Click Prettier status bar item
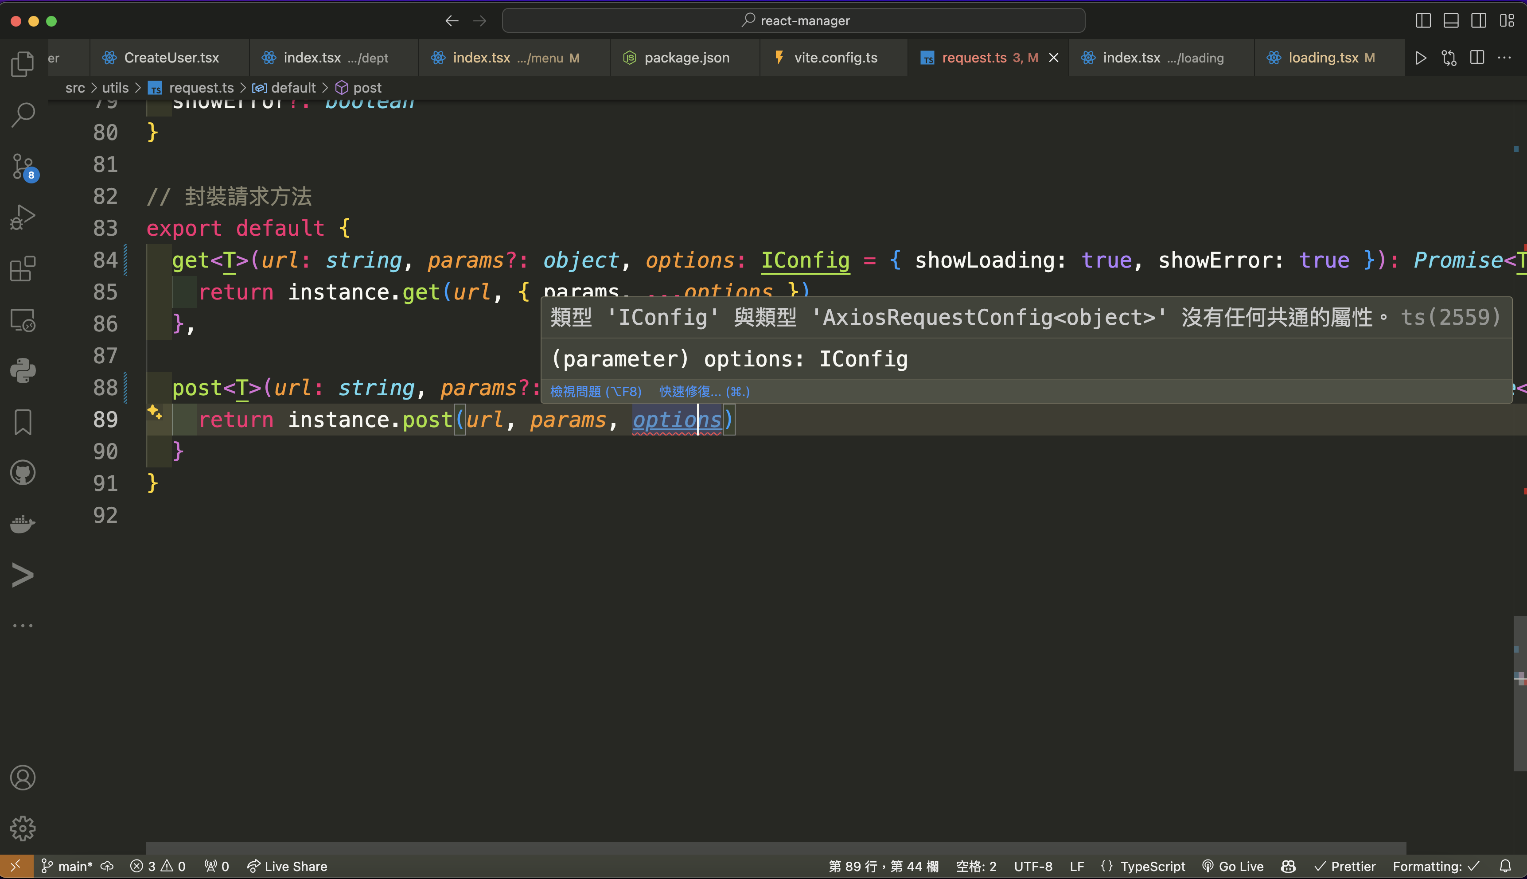 1345,866
